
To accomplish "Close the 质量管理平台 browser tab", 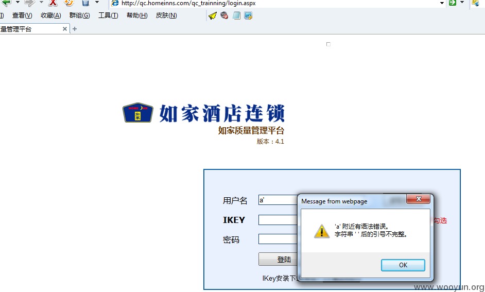I will tap(65, 29).
